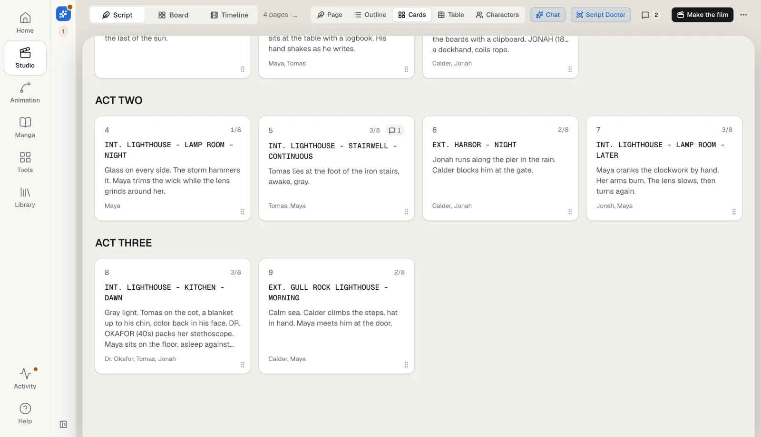Grab the drag handle on scene 9 card
The width and height of the screenshot is (761, 437).
pos(406,365)
